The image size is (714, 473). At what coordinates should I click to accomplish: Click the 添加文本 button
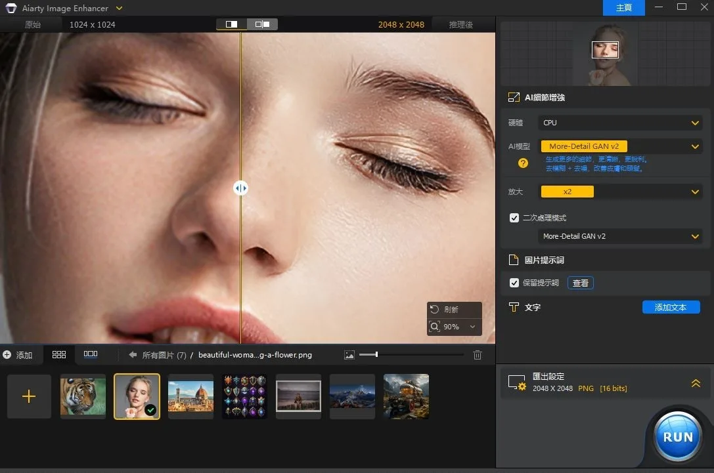pos(671,307)
